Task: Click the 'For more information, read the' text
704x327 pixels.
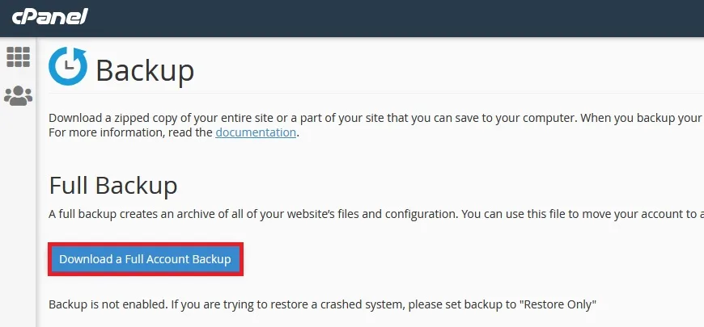Action: [130, 133]
